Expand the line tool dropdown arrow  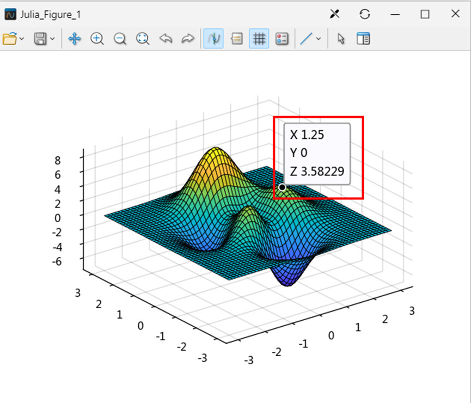point(319,39)
